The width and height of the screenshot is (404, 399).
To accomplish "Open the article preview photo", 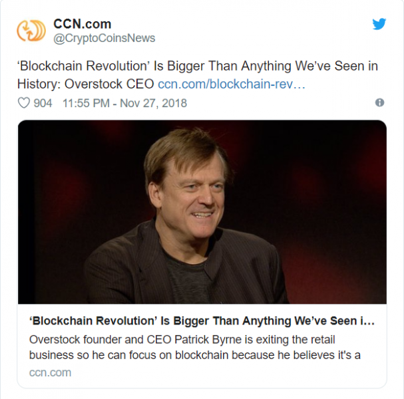I will pyautogui.click(x=202, y=211).
